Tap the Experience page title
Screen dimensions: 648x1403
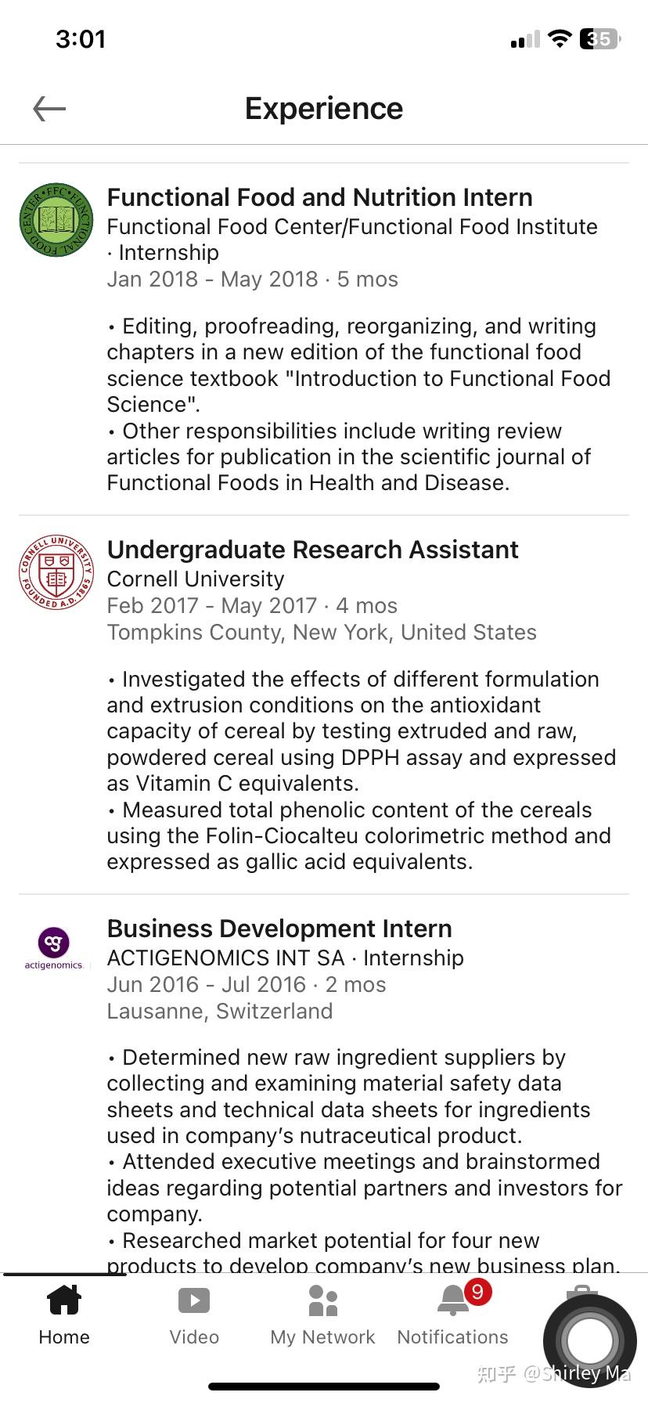click(324, 109)
